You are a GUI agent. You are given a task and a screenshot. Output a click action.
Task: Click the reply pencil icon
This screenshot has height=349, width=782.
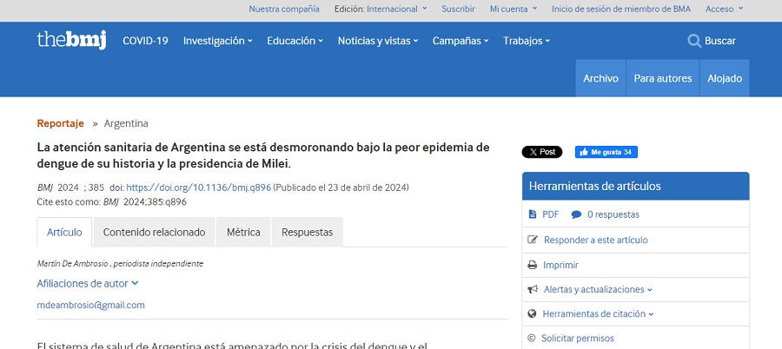(533, 240)
